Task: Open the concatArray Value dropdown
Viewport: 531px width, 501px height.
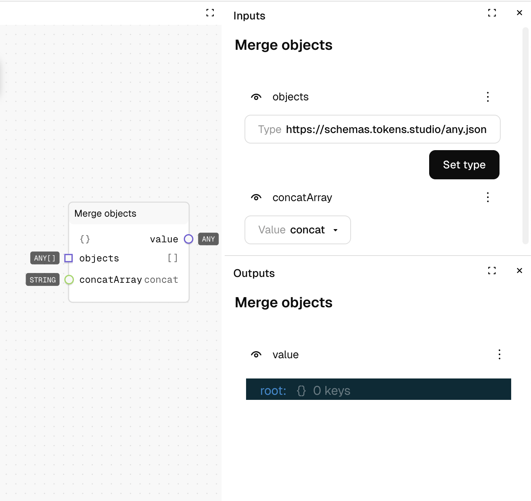Action: [x=298, y=230]
